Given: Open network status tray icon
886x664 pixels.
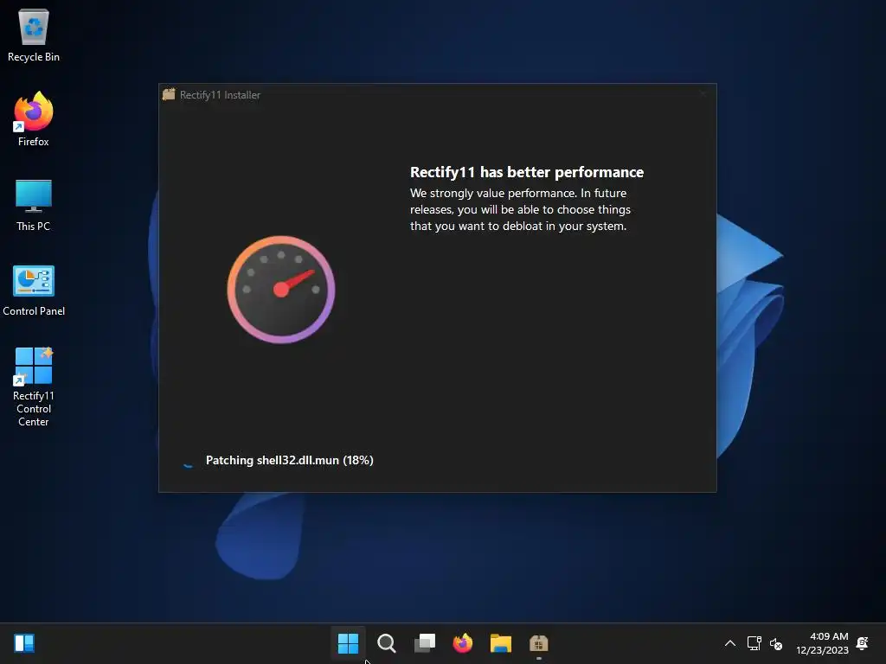Looking at the screenshot, I should (x=754, y=643).
